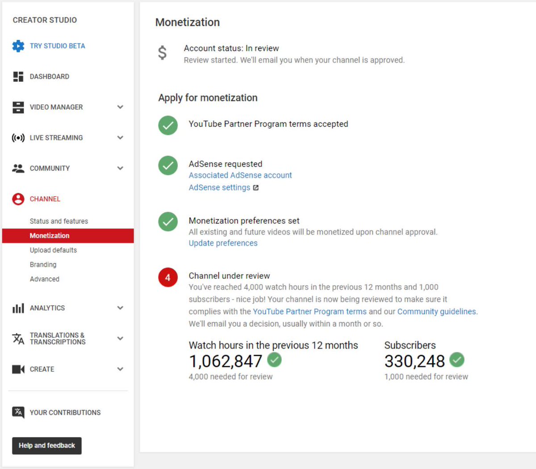536x469 pixels.
Task: Click the Analytics bar chart icon
Action: [x=18, y=308]
